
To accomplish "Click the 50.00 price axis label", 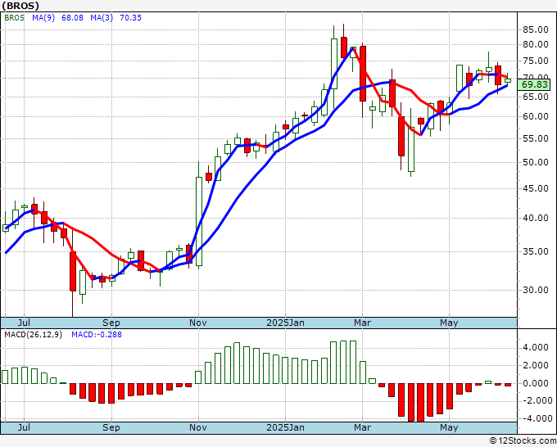I will 536,162.
